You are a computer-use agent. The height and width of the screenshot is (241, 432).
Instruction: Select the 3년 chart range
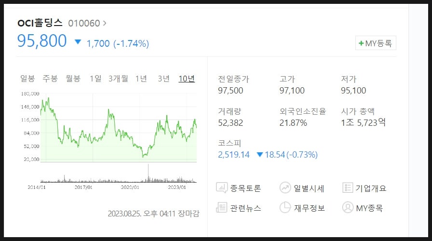point(163,79)
